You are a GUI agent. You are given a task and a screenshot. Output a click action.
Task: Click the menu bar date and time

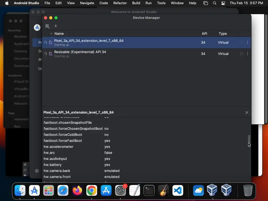(246, 3)
